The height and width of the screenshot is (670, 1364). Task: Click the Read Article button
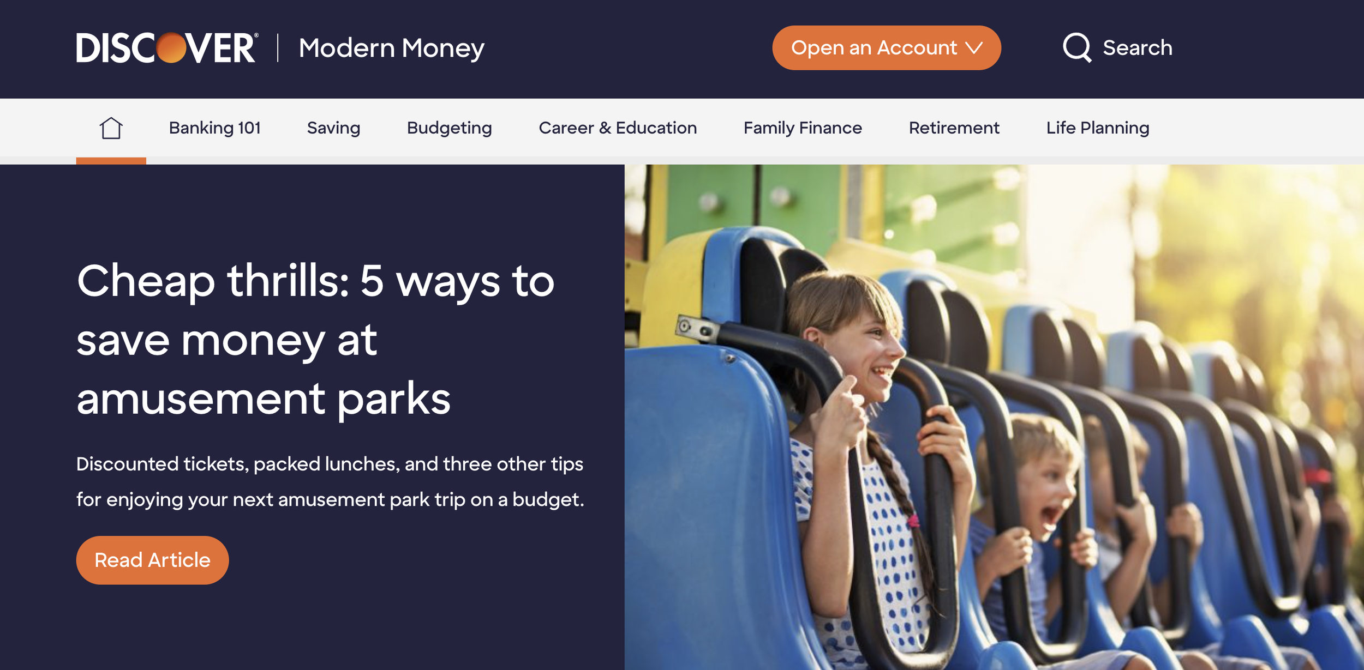[152, 560]
